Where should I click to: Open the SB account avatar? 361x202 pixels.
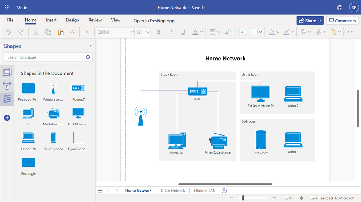pos(354,7)
